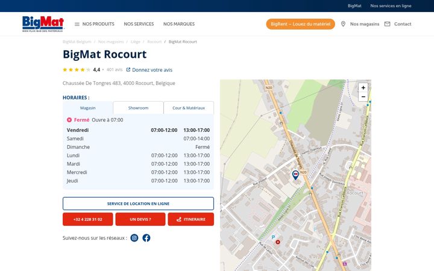Image resolution: width=434 pixels, height=271 pixels.
Task: Click the parking P symbol on map
Action: tap(273, 237)
